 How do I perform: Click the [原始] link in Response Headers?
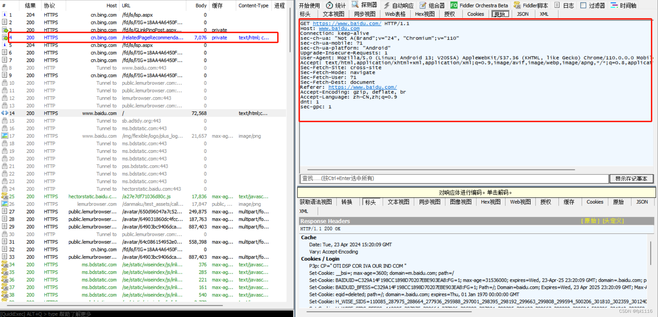coord(590,221)
